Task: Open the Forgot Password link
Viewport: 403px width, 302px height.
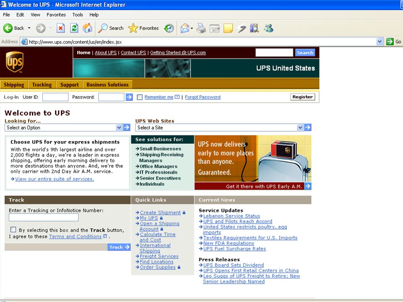Action: point(202,97)
